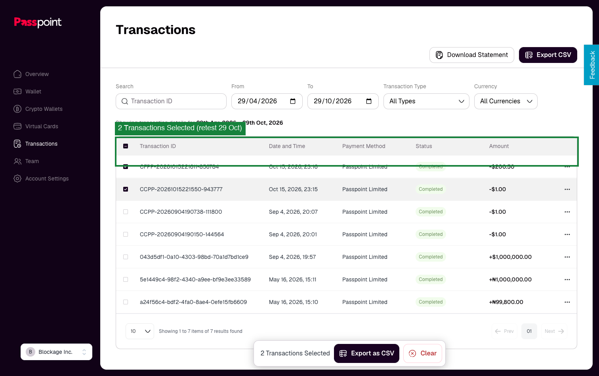Click page number 01 in the pagination
Screen dimensions: 599x376
pos(529,331)
